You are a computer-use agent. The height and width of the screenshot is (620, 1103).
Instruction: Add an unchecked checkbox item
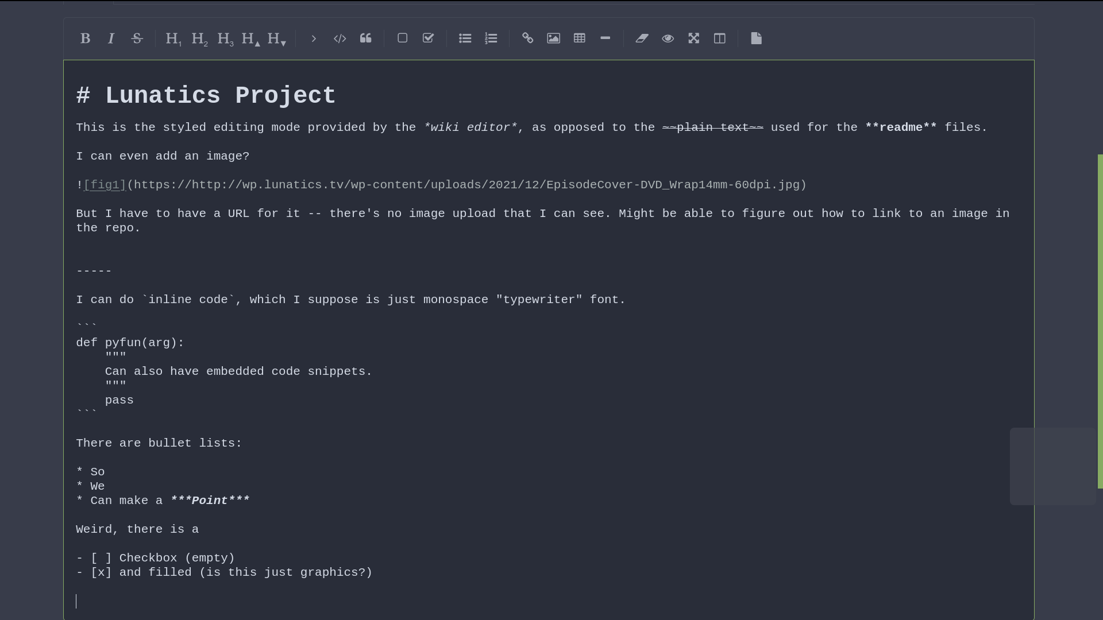[402, 38]
